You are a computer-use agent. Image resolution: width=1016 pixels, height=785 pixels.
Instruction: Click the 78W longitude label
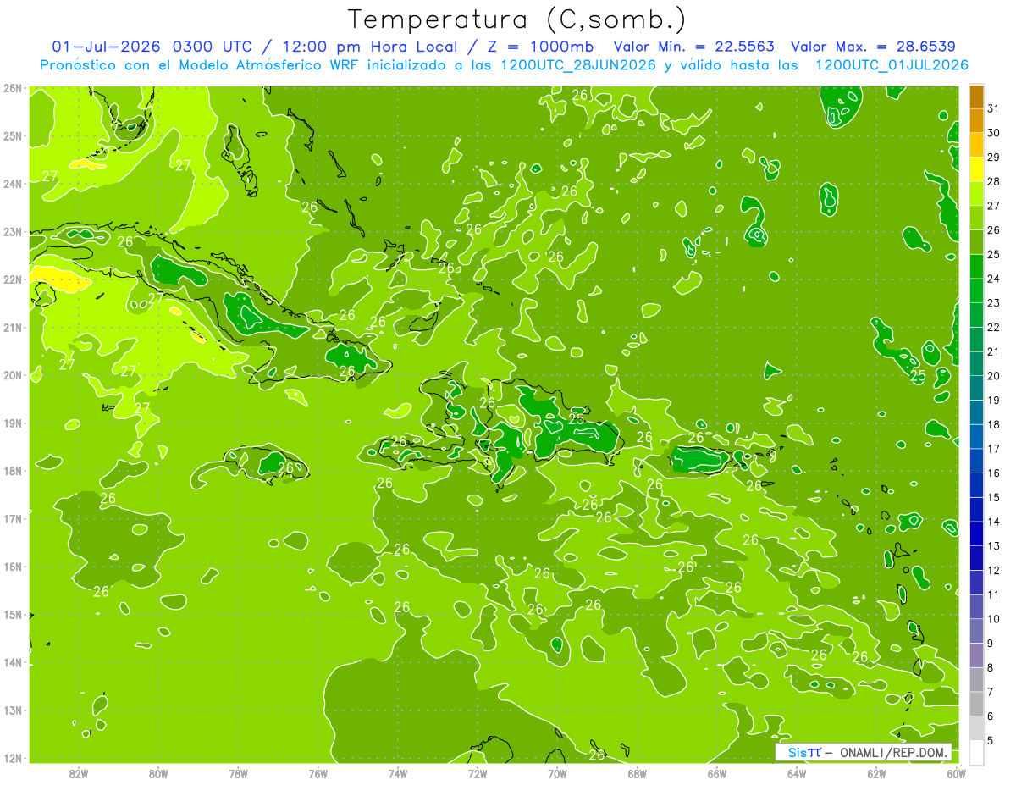click(x=238, y=773)
